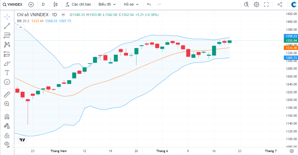298x155 pixels.
Task: Open Các chỉ báo indicators menu
Action: 78,4
